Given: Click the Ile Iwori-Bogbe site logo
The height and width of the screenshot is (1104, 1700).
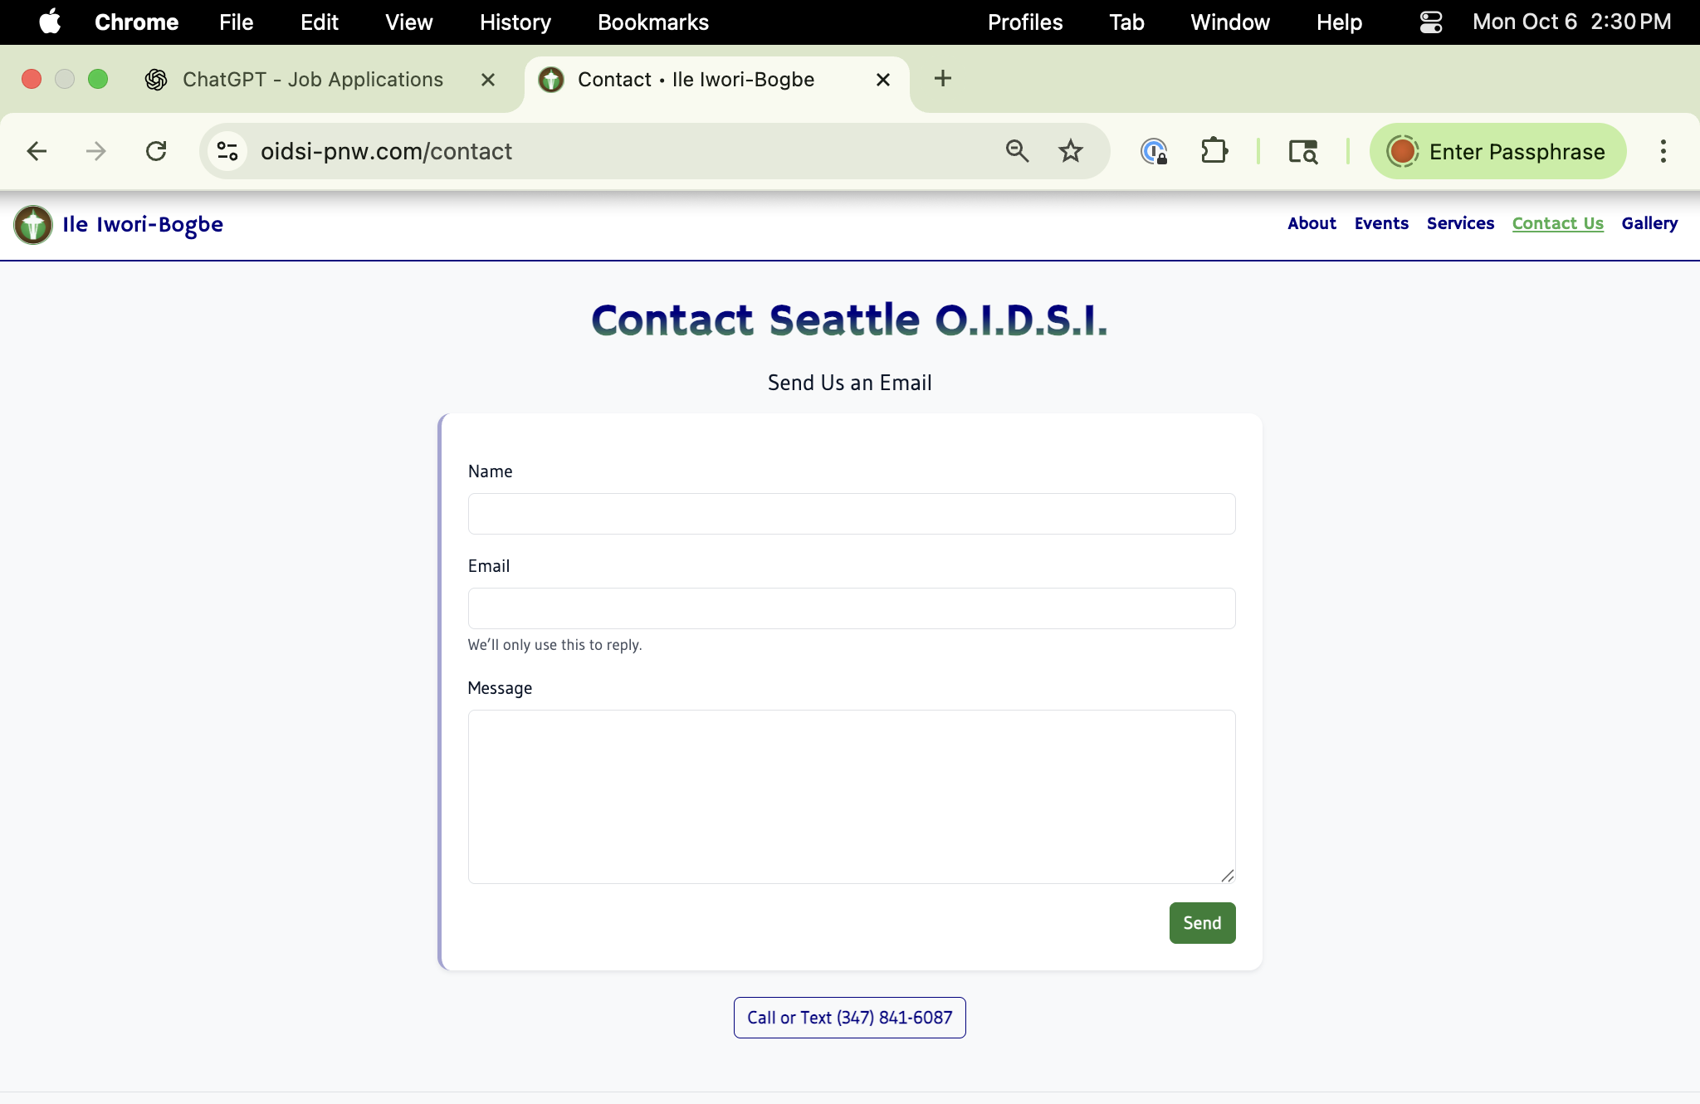Looking at the screenshot, I should pyautogui.click(x=32, y=224).
